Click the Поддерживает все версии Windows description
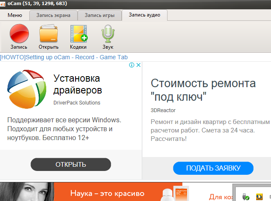Screen dimensions: 271x201 [64, 129]
